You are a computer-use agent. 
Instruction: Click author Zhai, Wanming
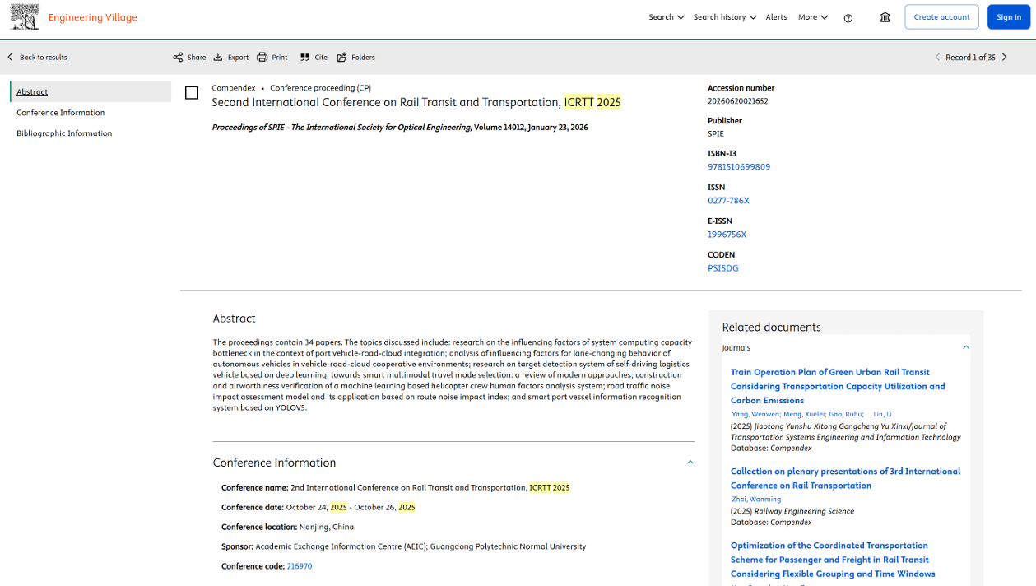[x=756, y=500]
